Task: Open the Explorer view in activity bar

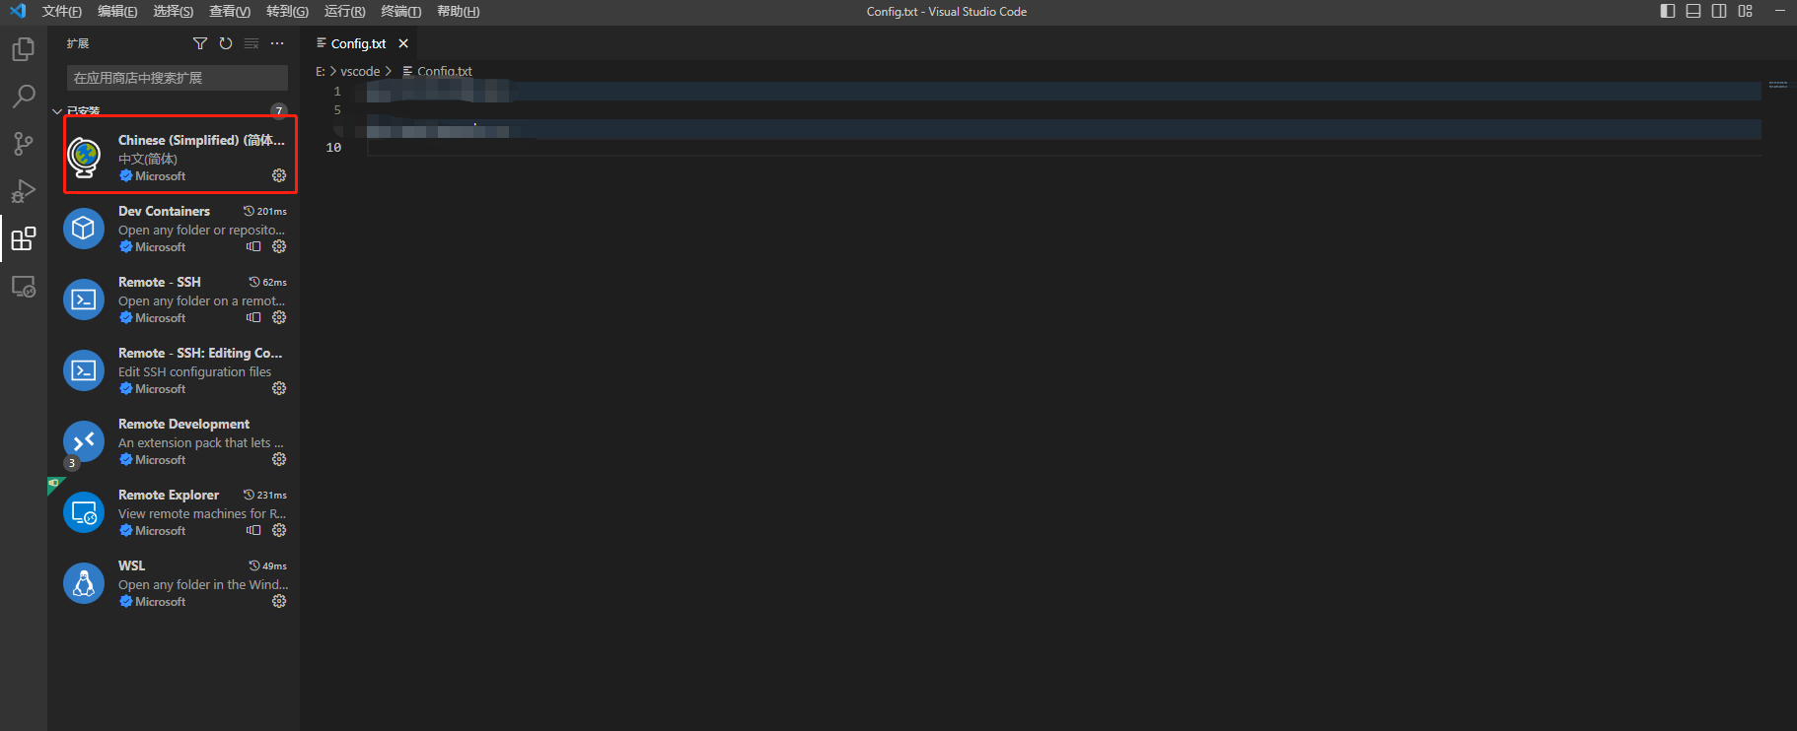Action: [24, 49]
